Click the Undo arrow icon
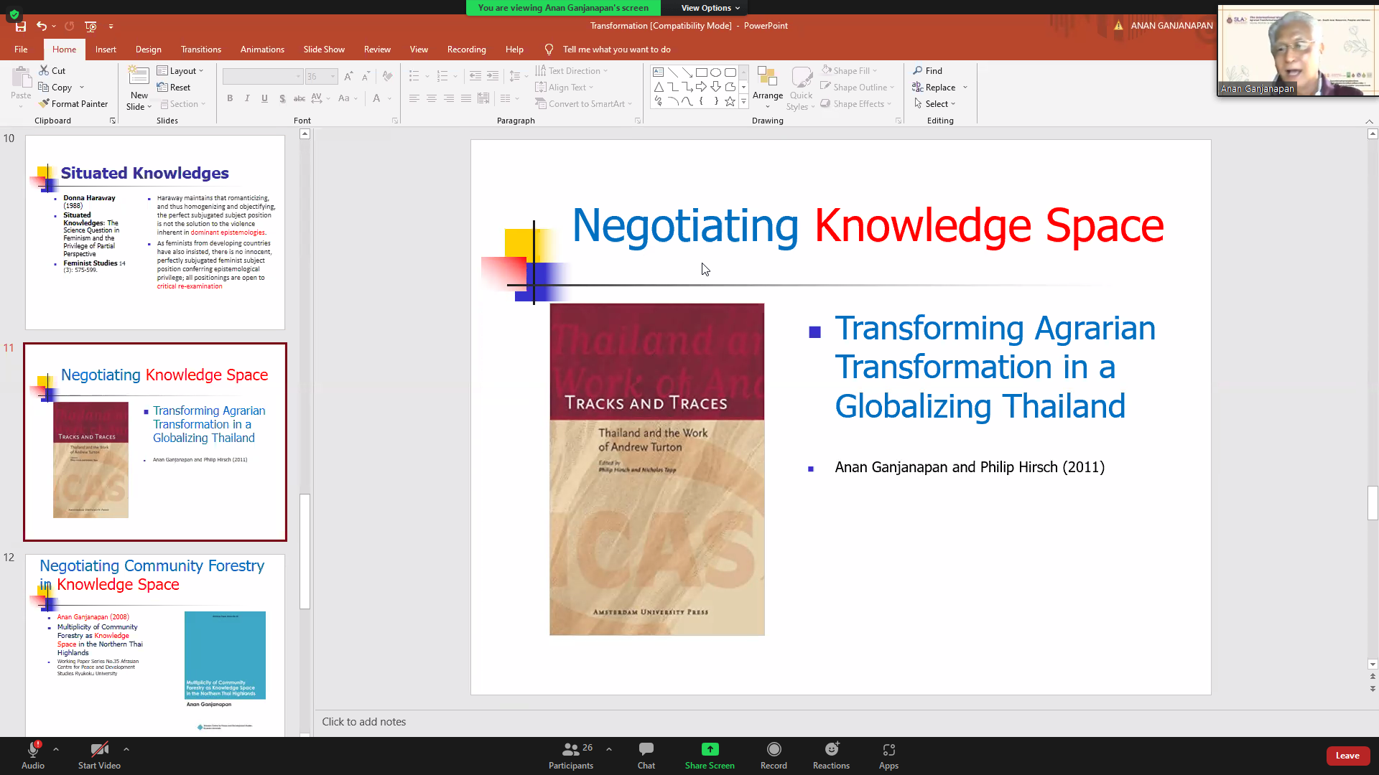The width and height of the screenshot is (1379, 775). point(42,27)
